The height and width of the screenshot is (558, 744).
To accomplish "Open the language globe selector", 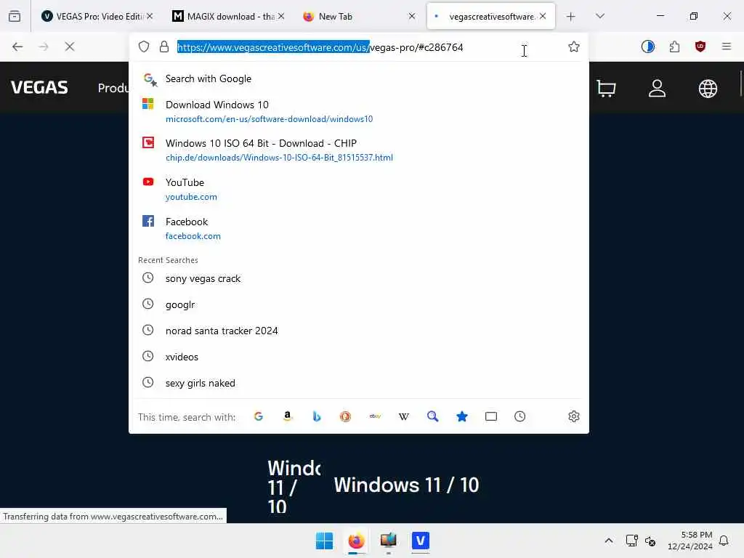I will click(708, 88).
